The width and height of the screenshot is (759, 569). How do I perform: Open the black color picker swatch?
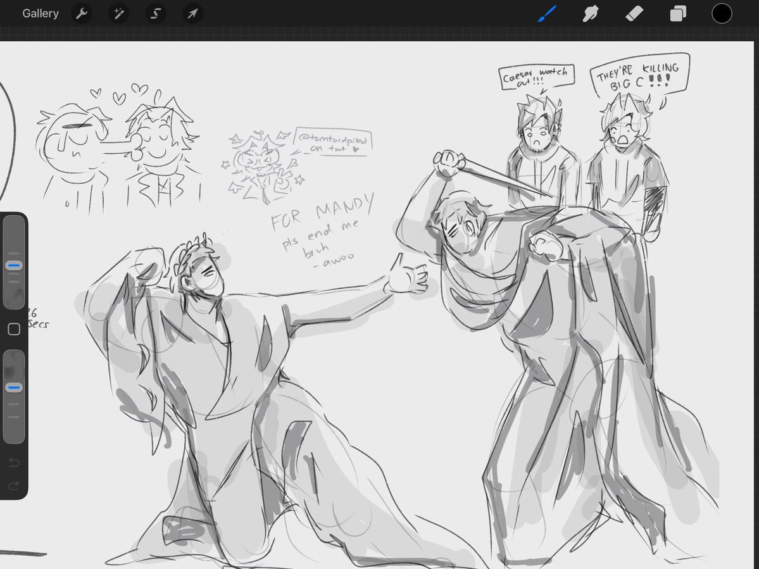point(721,13)
